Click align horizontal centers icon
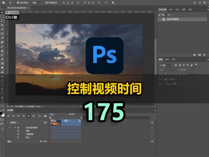Viewport: 209px width, 157px height. pyautogui.click(x=68, y=2)
